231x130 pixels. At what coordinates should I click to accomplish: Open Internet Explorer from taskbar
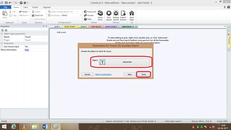[14, 127]
